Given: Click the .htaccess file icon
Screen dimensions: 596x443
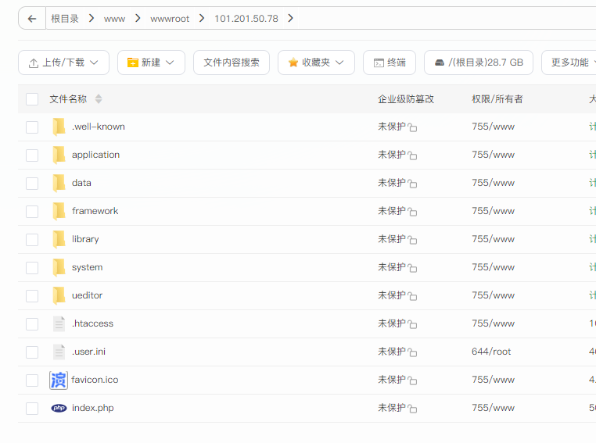Looking at the screenshot, I should click(x=59, y=323).
